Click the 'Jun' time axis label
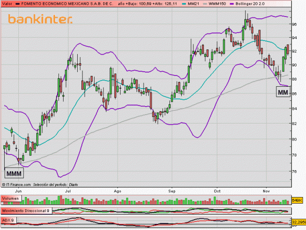 click(18, 191)
